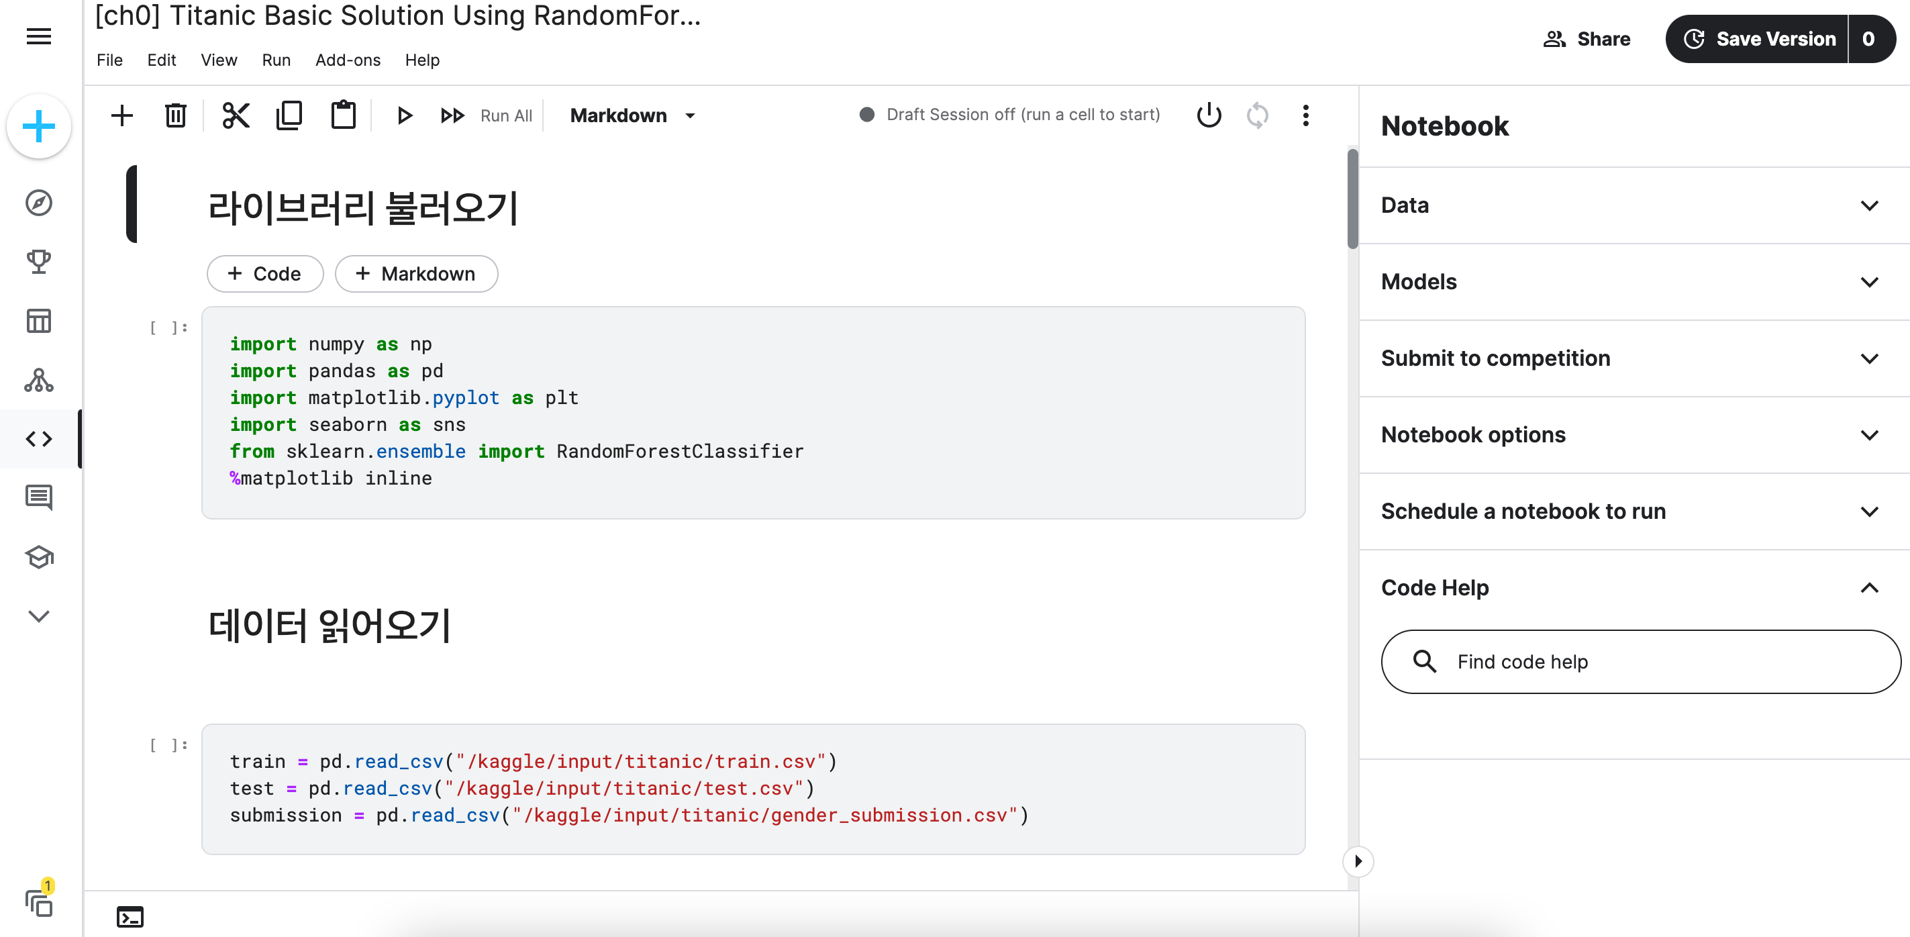Click Save Version button
The height and width of the screenshot is (937, 1910).
(x=1758, y=38)
